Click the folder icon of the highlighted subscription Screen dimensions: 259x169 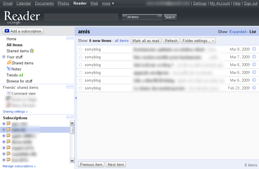click(8, 129)
